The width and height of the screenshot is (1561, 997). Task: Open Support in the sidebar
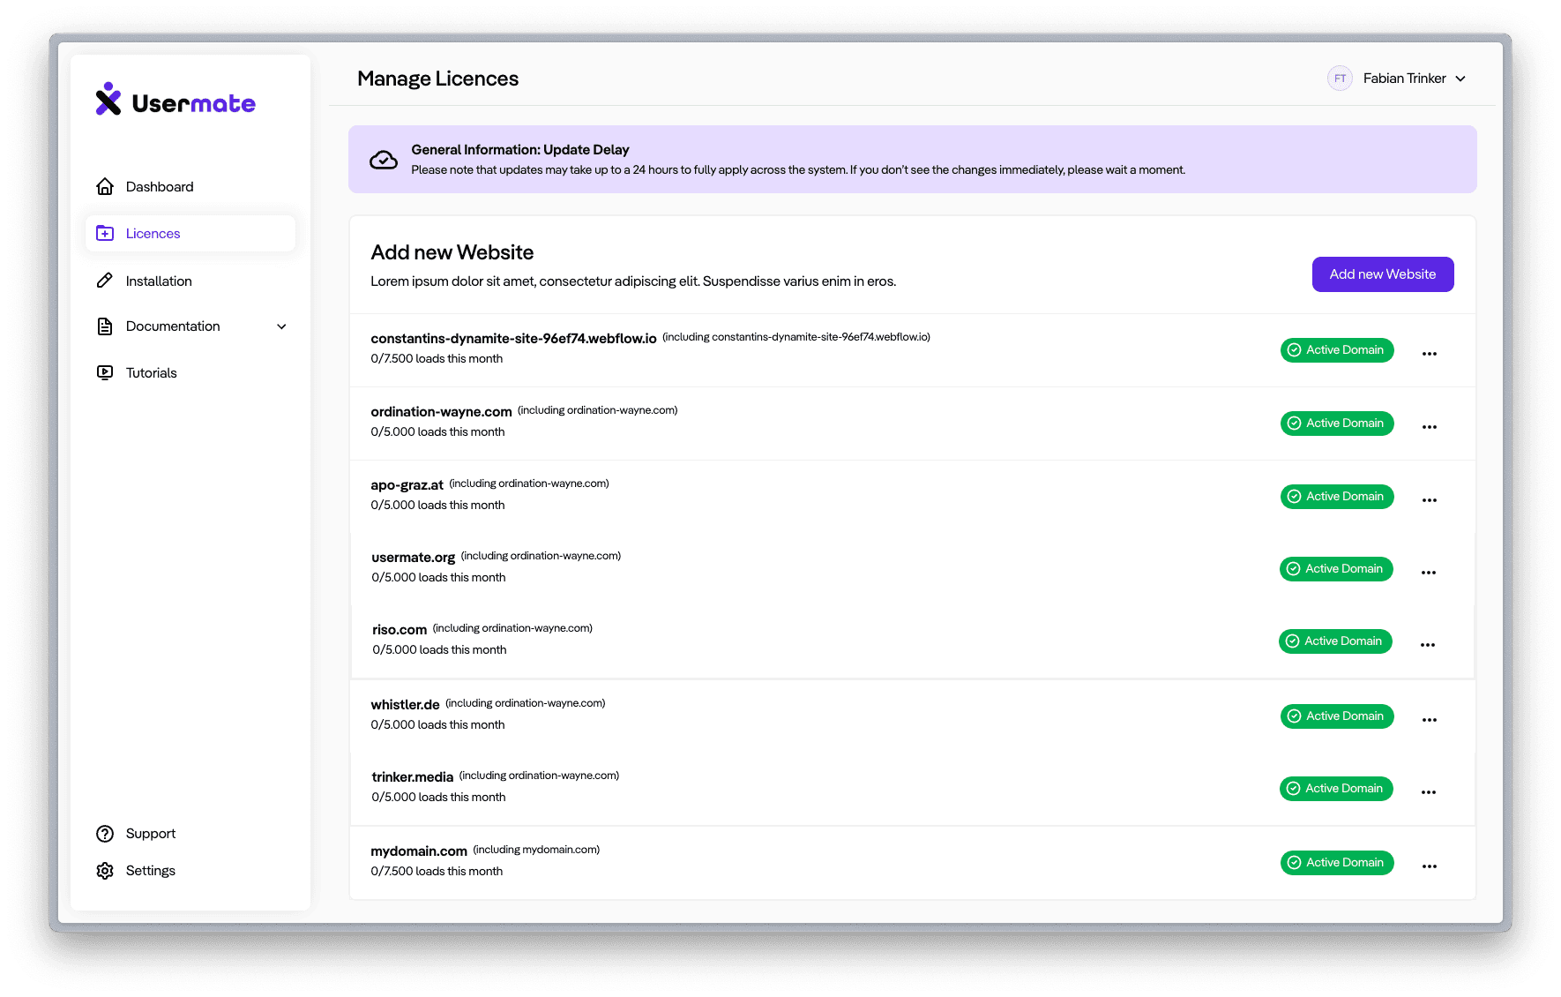coord(150,834)
